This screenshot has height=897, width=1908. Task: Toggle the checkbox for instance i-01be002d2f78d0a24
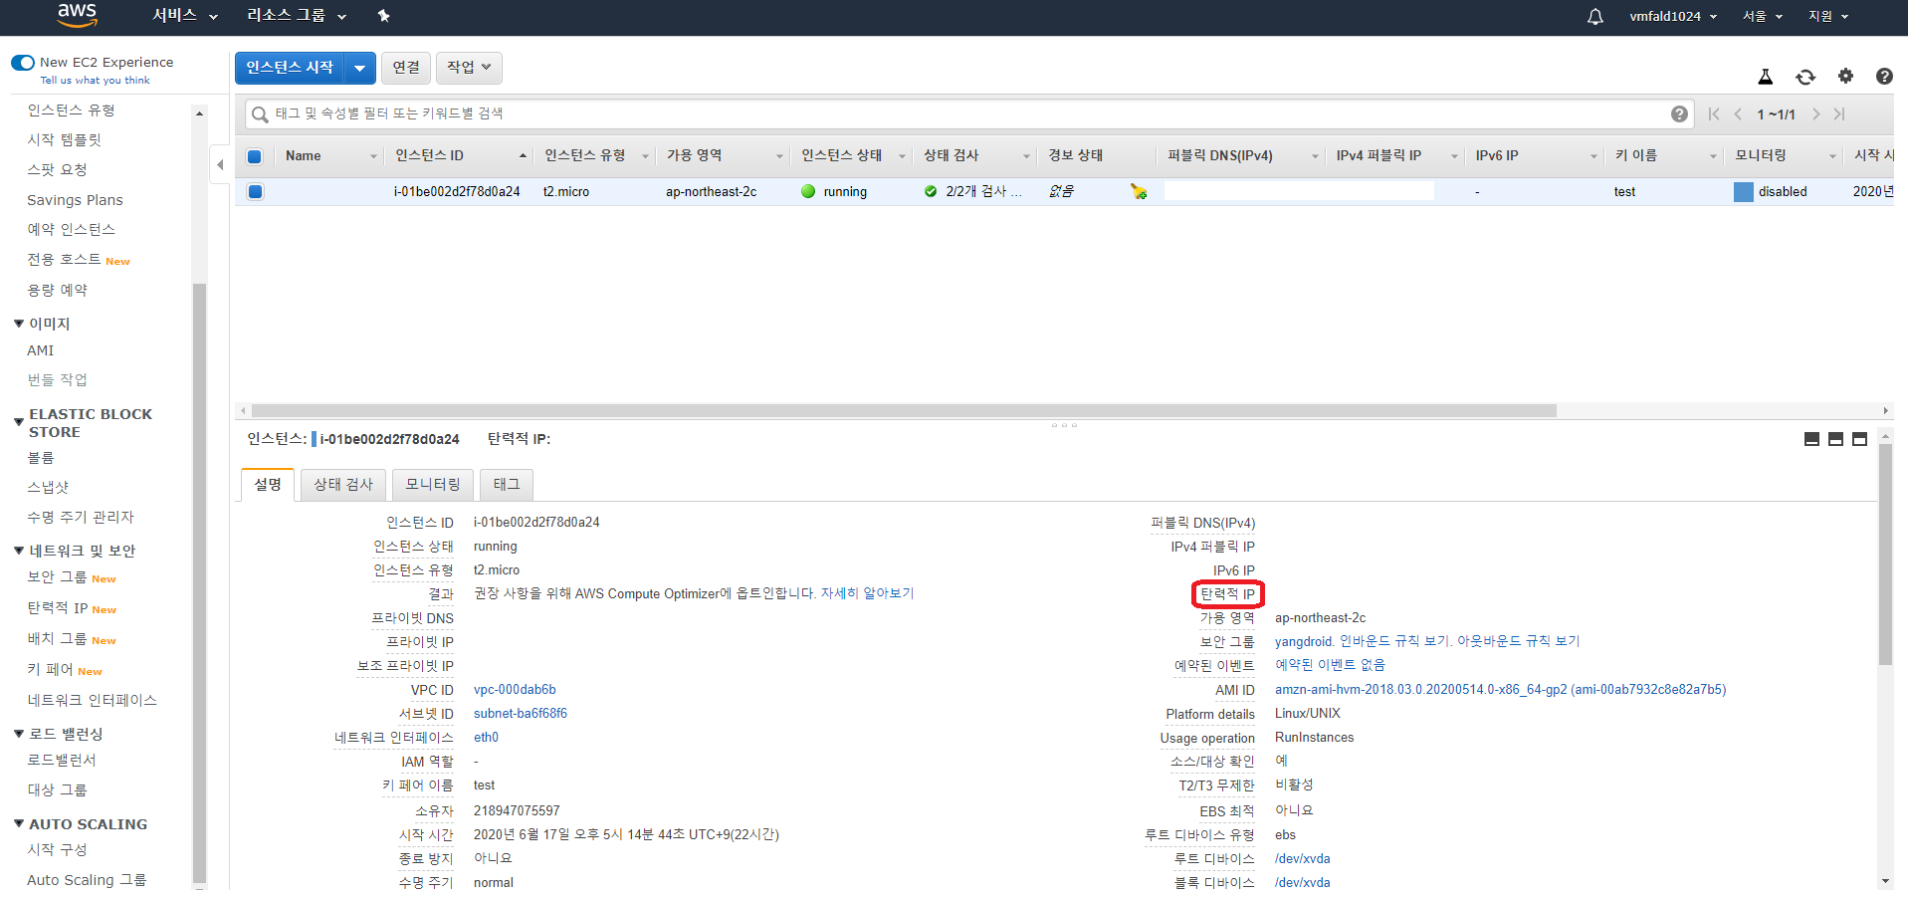[x=255, y=191]
